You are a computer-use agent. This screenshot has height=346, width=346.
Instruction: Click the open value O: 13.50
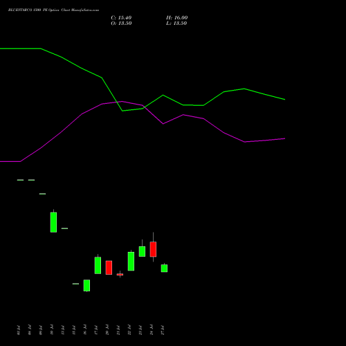(121, 24)
